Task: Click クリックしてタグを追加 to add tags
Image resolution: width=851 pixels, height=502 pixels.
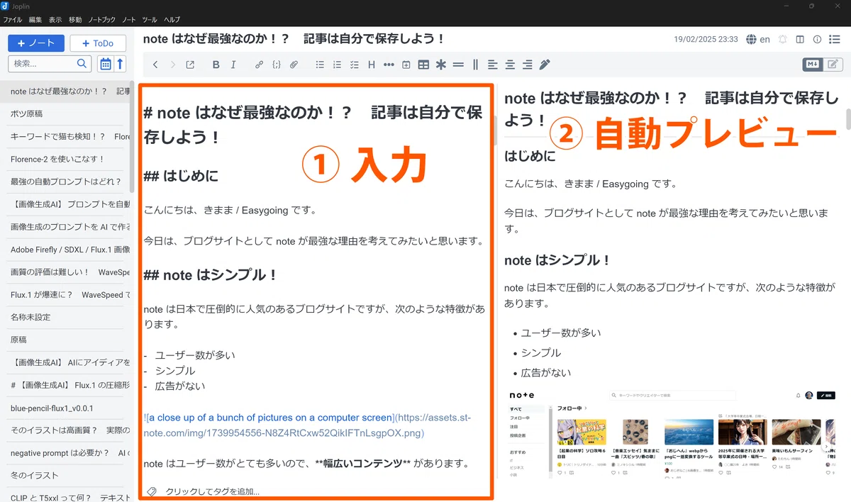Action: point(212,491)
